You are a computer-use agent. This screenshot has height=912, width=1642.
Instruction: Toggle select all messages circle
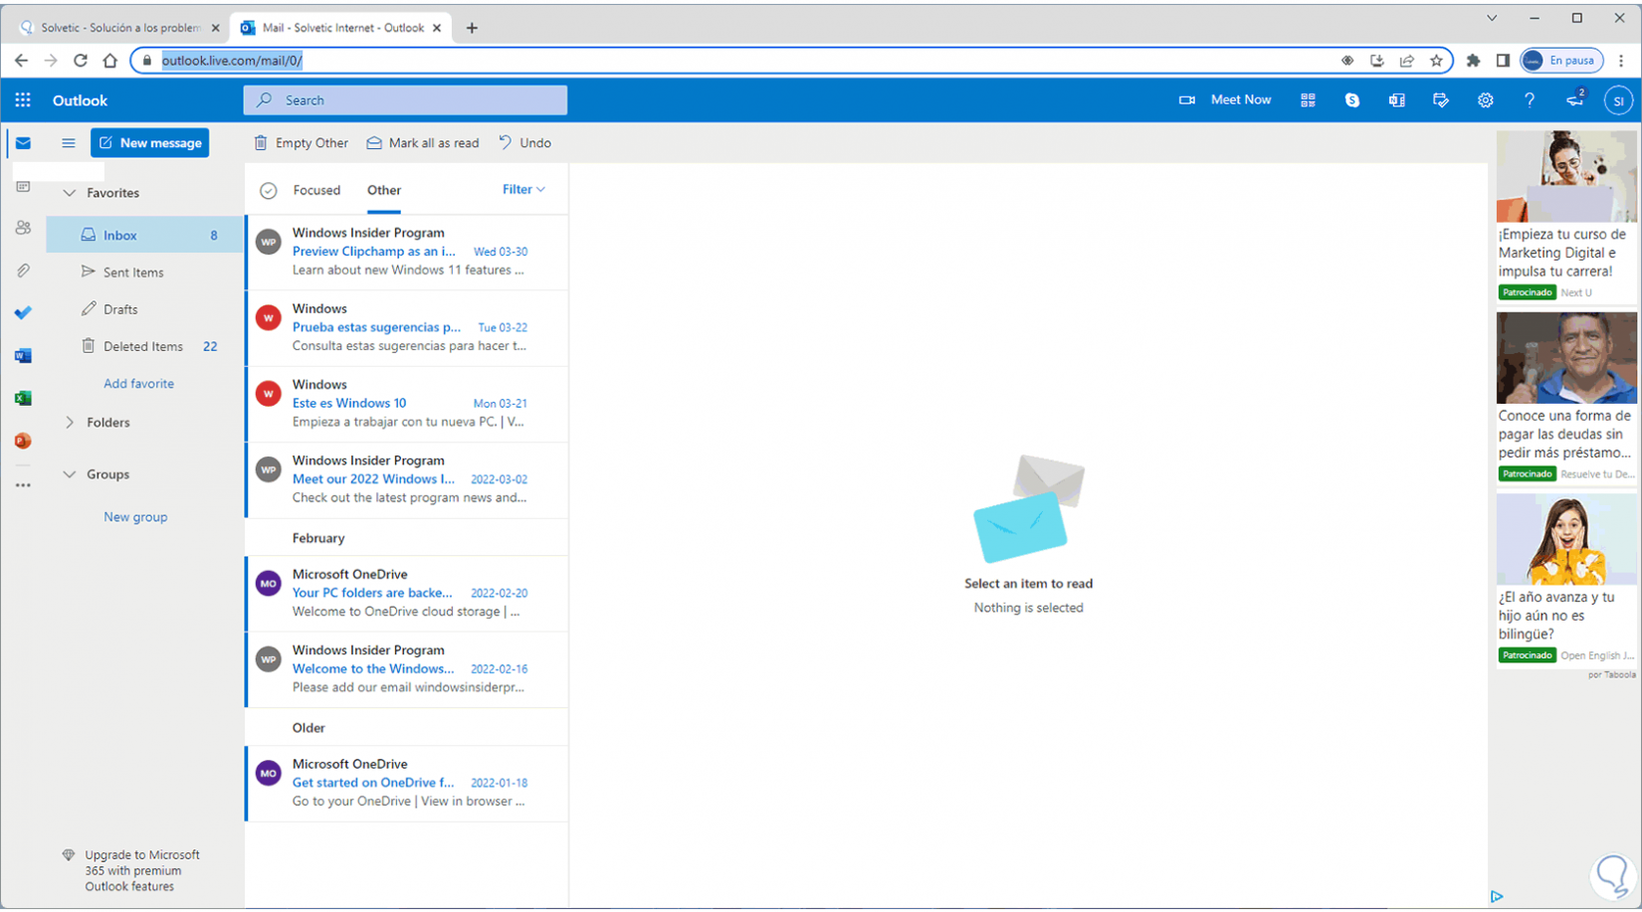pyautogui.click(x=268, y=191)
